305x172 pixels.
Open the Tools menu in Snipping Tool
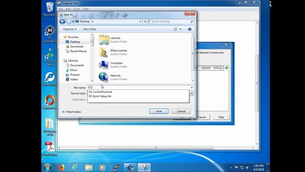tap(77, 9)
